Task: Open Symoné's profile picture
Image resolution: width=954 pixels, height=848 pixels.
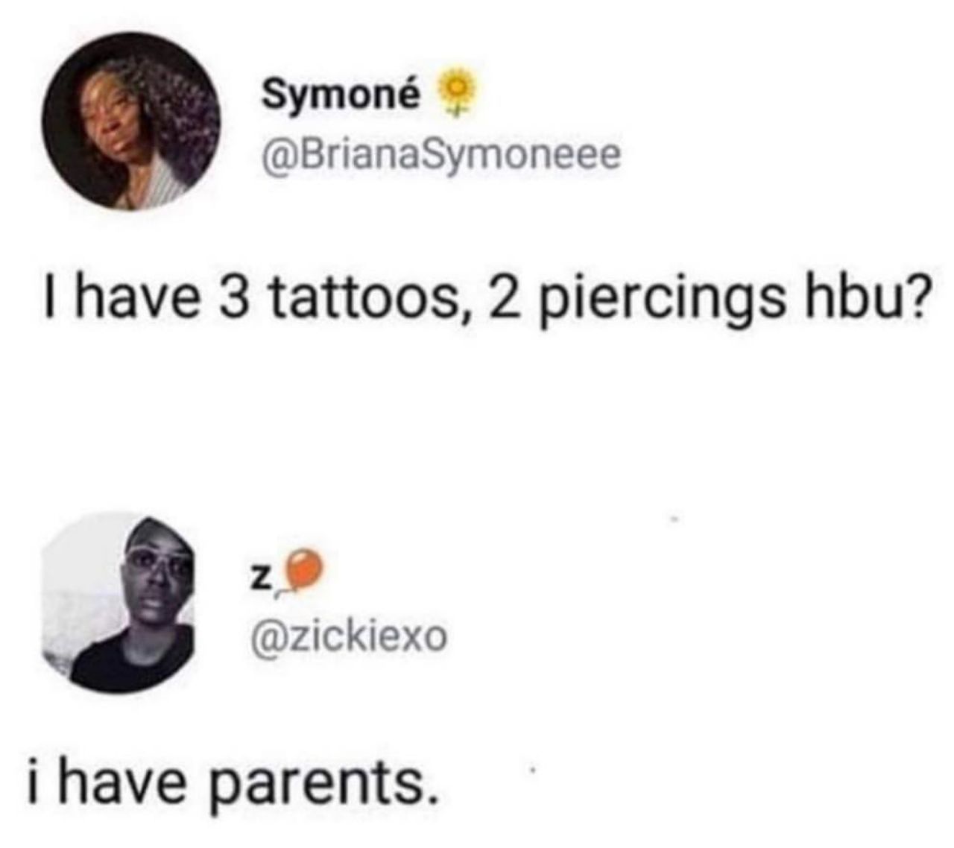Action: pyautogui.click(x=130, y=121)
